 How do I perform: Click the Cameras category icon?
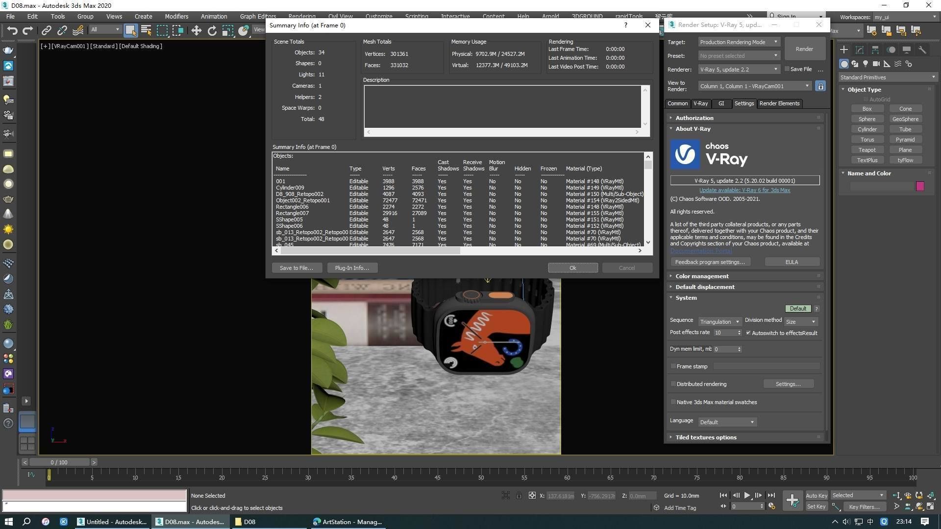(876, 64)
